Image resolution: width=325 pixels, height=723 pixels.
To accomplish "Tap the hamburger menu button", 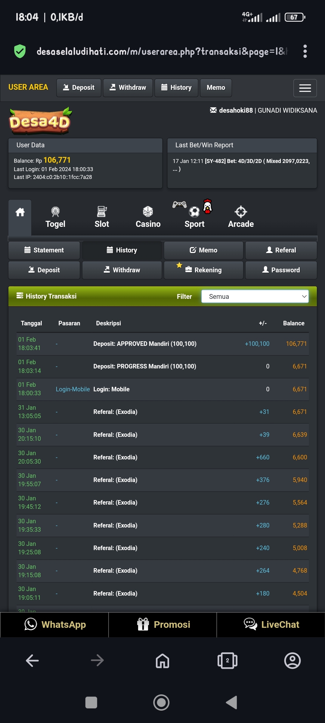I will [305, 88].
